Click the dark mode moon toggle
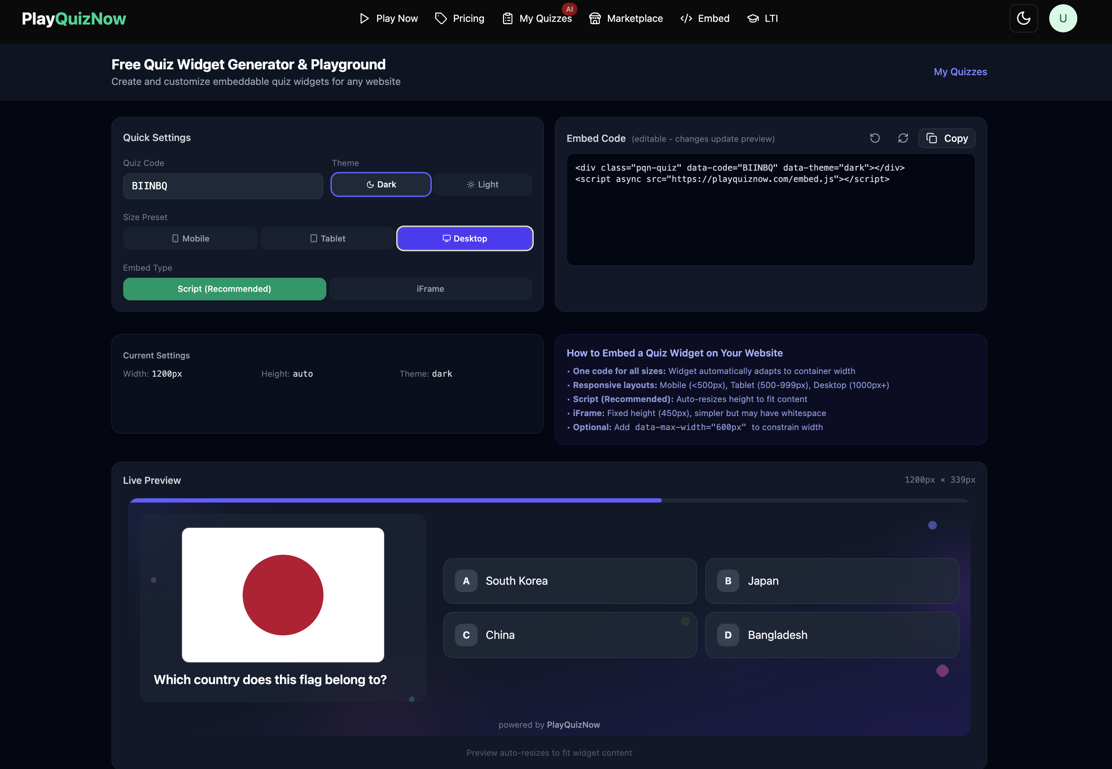 [x=1024, y=18]
